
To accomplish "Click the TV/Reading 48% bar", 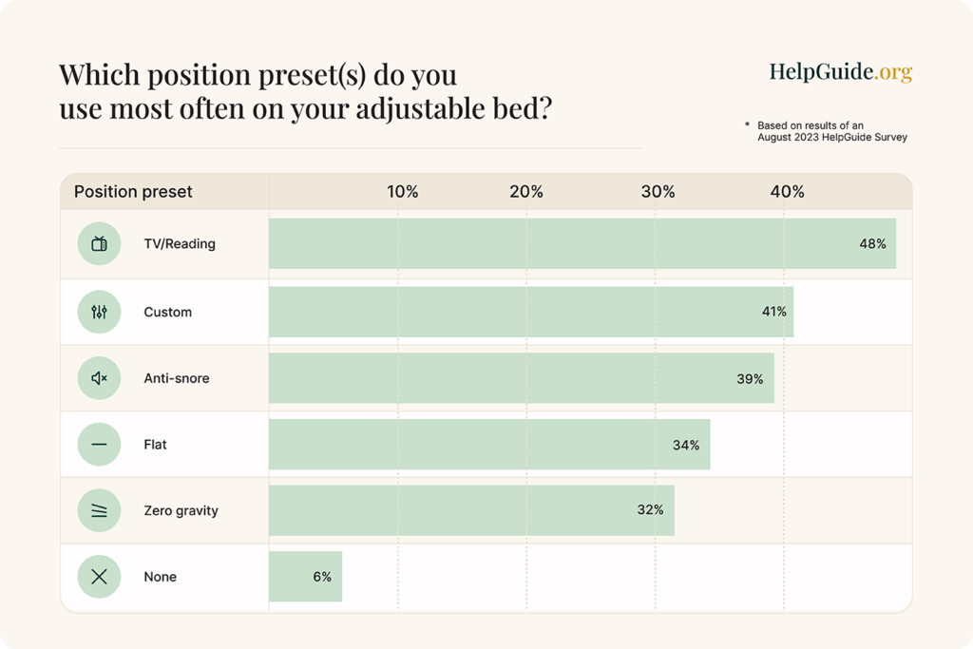I will 582,244.
